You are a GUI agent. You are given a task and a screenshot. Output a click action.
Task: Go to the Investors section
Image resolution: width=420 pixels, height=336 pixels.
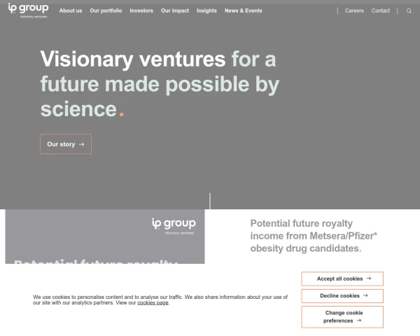(141, 11)
